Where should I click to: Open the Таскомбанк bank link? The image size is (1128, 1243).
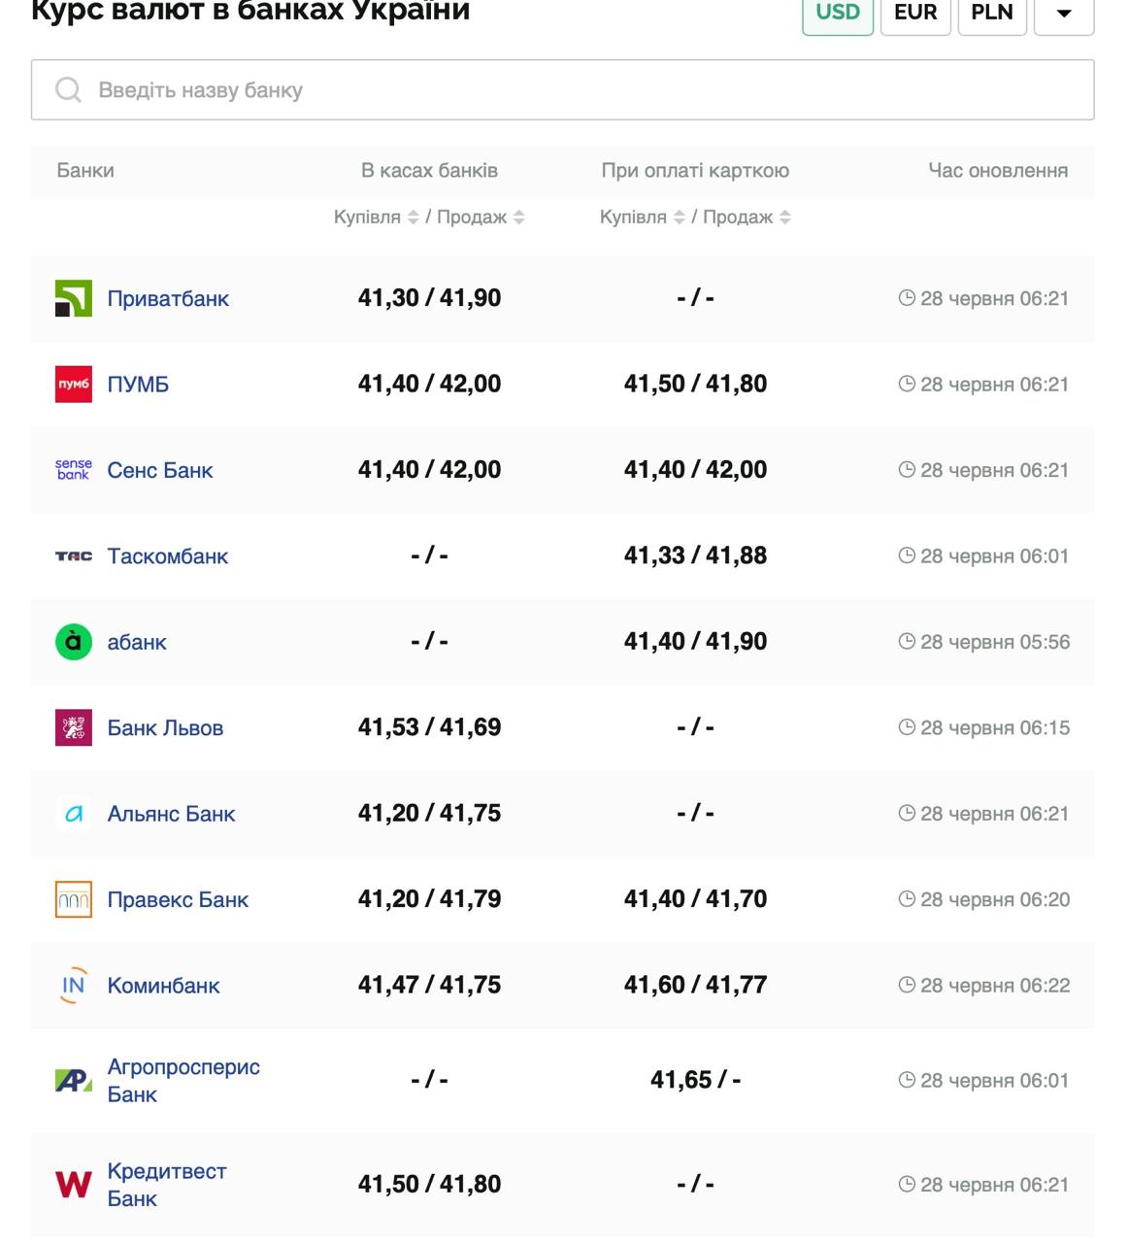tap(168, 556)
